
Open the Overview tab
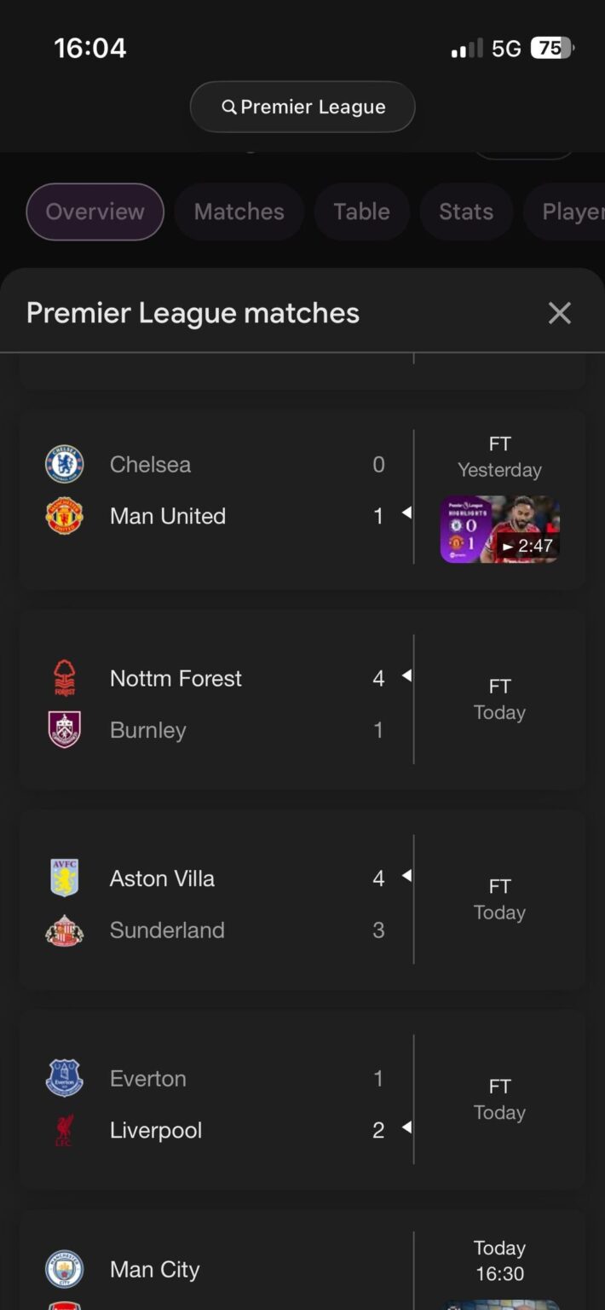tap(95, 212)
